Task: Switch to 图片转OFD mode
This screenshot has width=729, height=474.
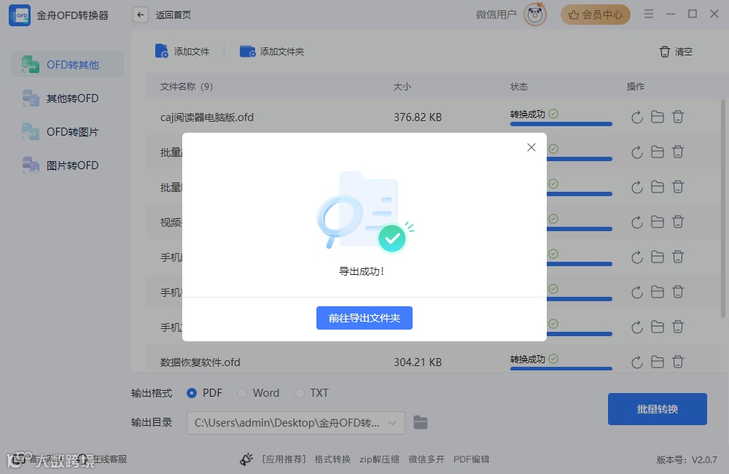Action: pyautogui.click(x=67, y=165)
